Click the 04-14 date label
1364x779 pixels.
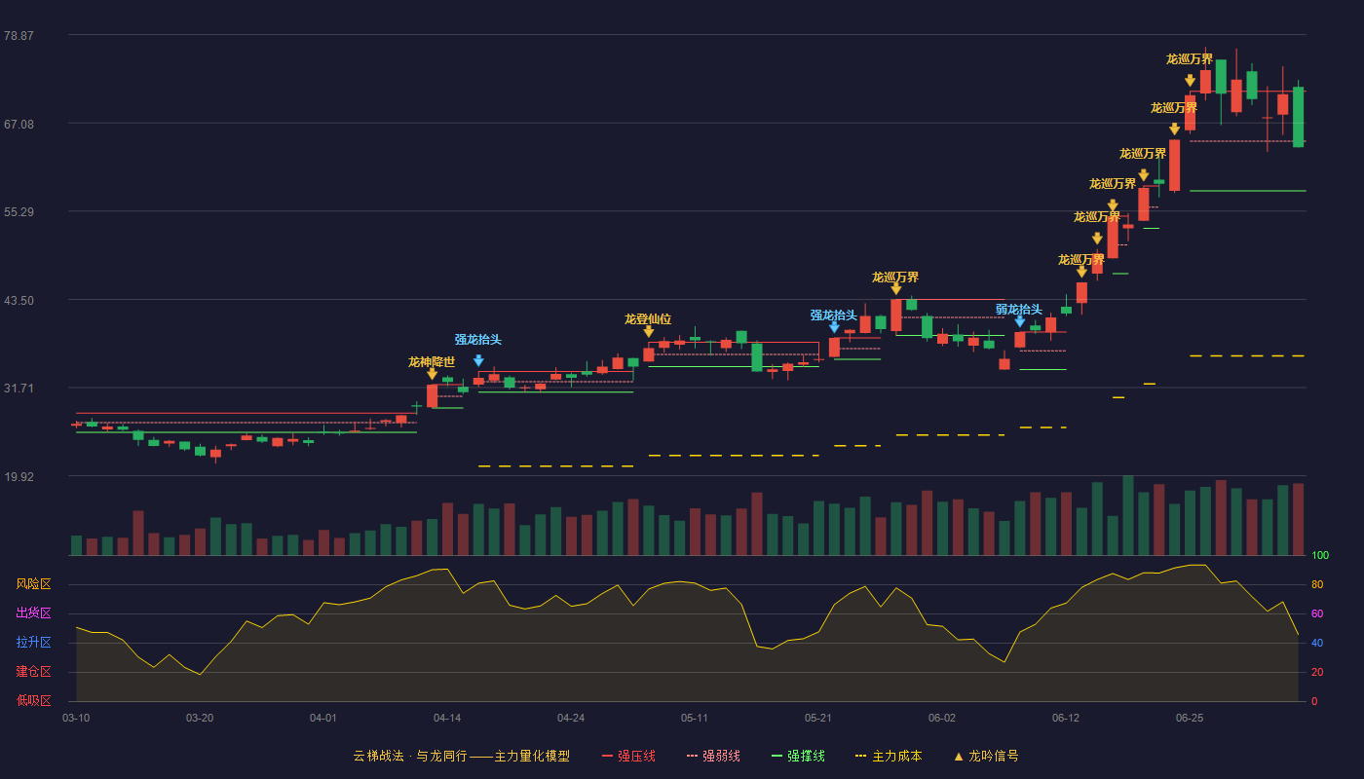coord(447,718)
